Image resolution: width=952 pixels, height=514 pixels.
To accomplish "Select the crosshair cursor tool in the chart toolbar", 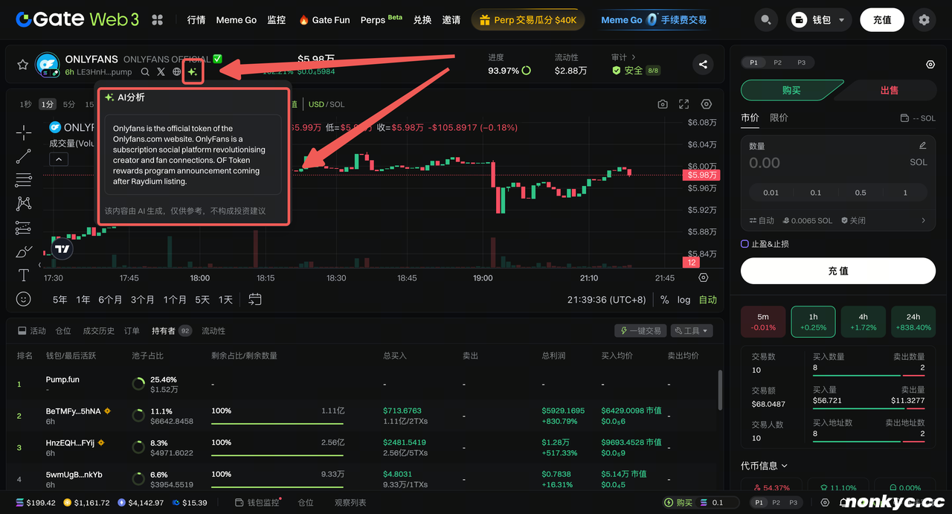I will pyautogui.click(x=23, y=133).
